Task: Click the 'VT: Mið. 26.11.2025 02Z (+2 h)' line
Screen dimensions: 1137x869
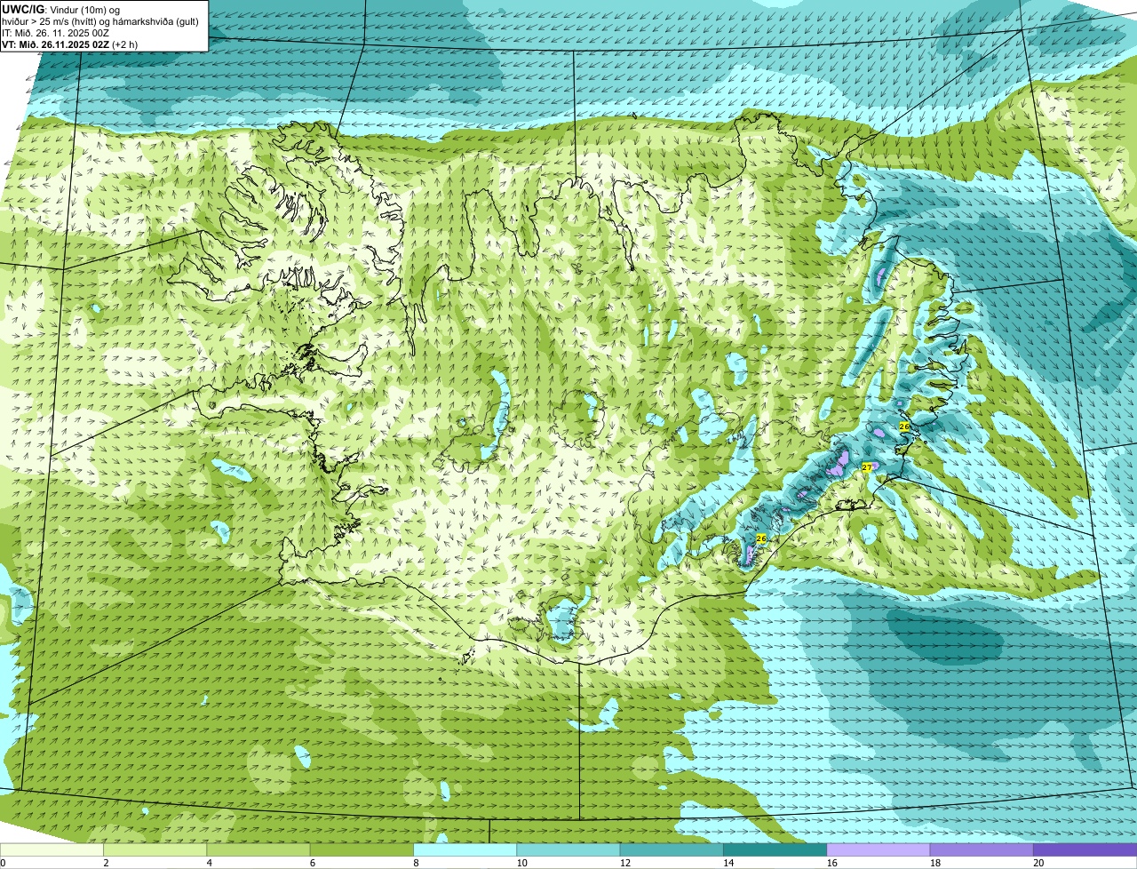Action: (69, 44)
